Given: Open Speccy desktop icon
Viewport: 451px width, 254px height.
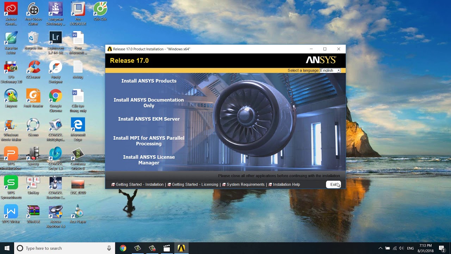Looking at the screenshot, I should point(33,156).
